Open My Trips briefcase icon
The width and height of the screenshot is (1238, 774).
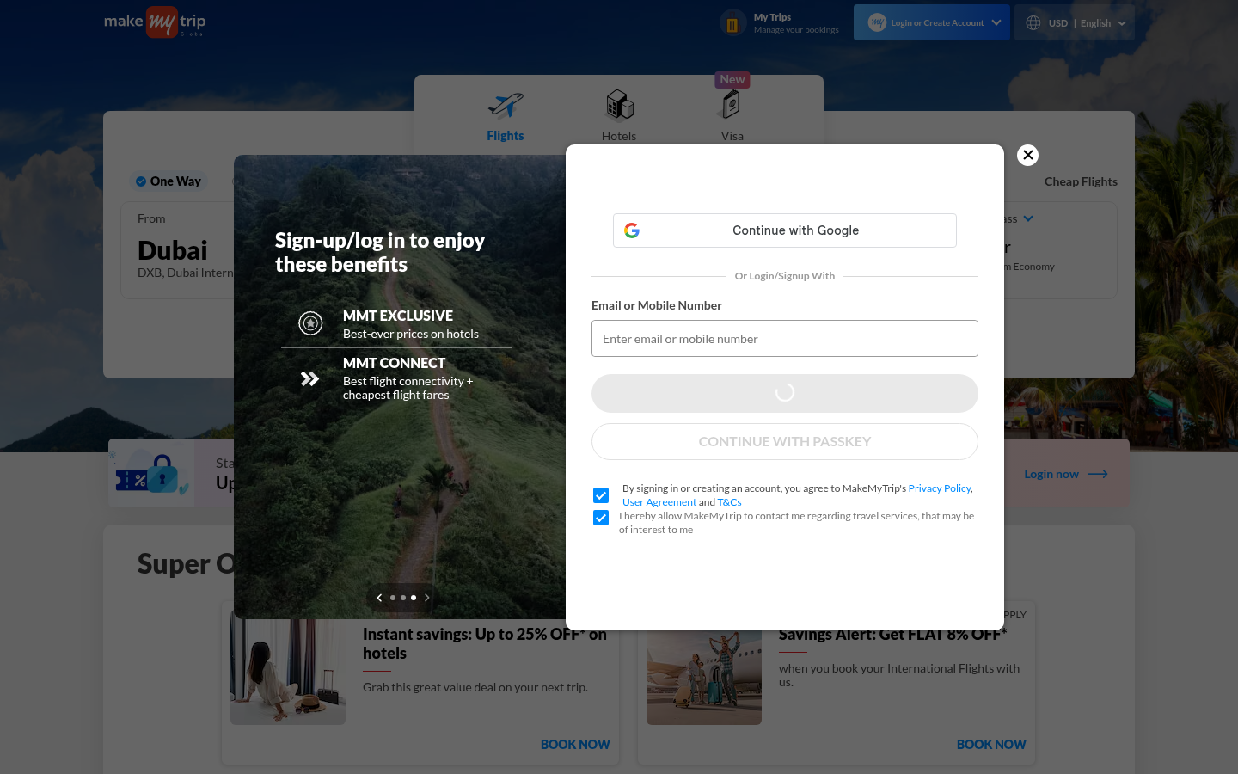732,23
